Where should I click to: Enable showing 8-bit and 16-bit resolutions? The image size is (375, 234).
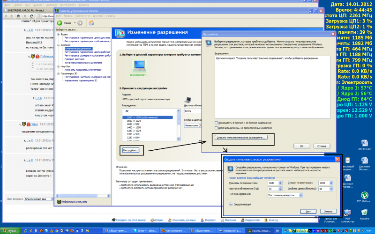pyautogui.click(x=216, y=123)
